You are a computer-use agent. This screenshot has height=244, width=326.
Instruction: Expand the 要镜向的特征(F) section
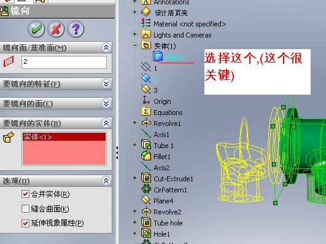[x=106, y=84]
